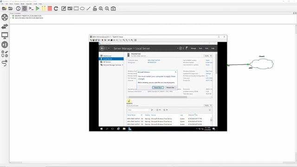Open the Manage menu in Server Manager
This screenshot has width=297, height=167.
pos(194,48)
